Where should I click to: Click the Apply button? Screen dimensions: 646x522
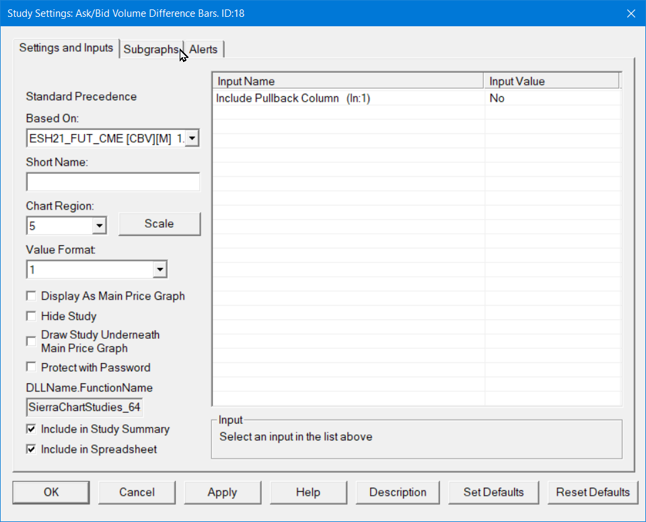click(x=223, y=492)
